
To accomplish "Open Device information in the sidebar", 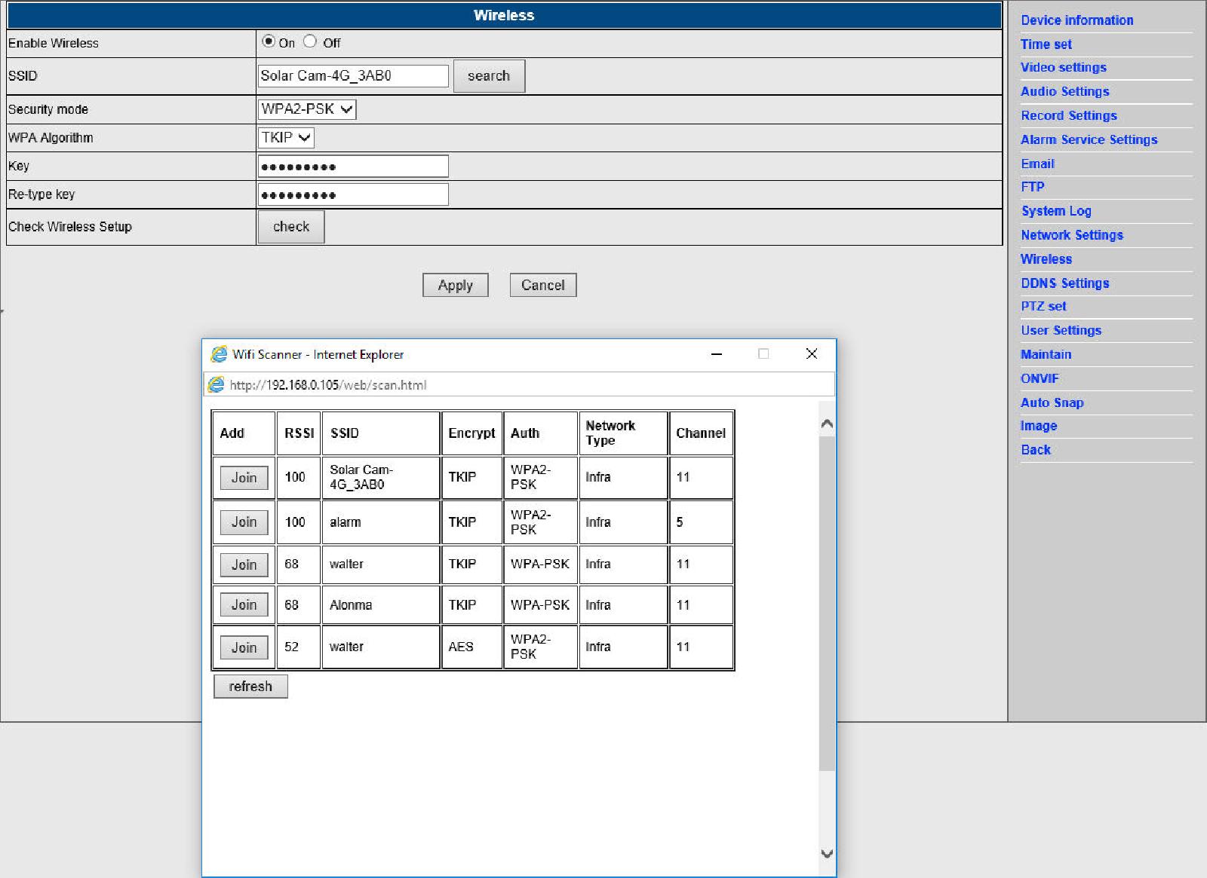I will (1076, 20).
